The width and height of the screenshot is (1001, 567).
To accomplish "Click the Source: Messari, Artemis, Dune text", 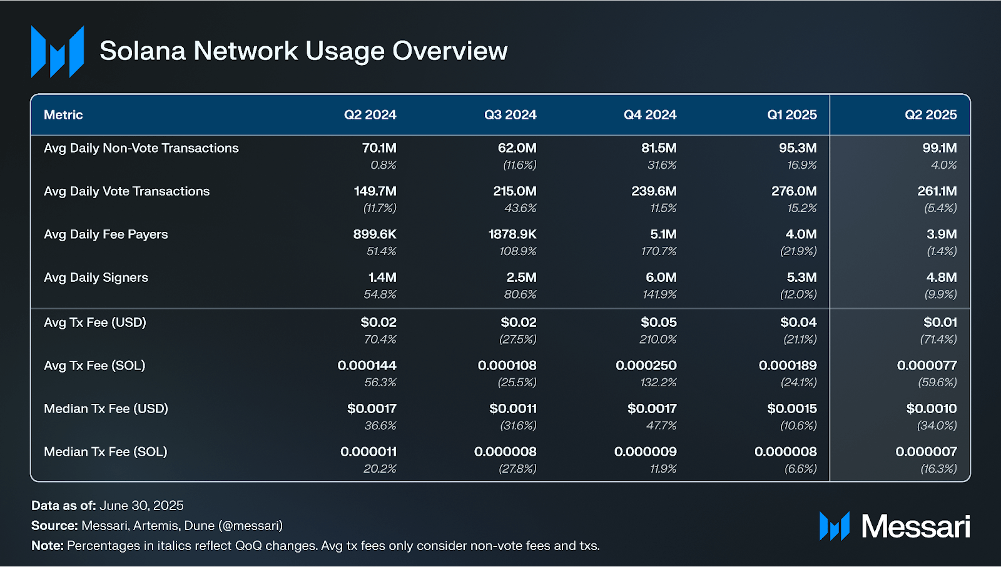I will tap(157, 526).
